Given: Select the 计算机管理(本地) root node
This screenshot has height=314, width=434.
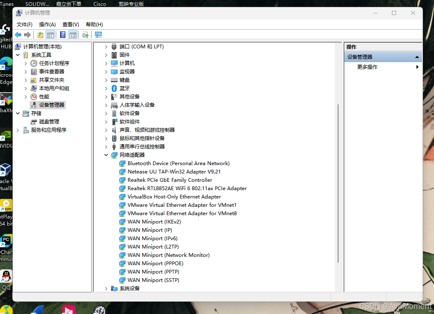Looking at the screenshot, I should (x=42, y=47).
